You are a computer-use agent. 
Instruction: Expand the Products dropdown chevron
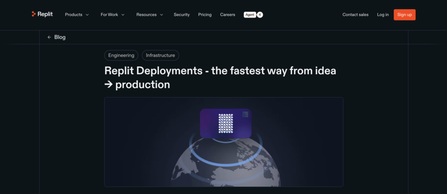[x=87, y=15]
